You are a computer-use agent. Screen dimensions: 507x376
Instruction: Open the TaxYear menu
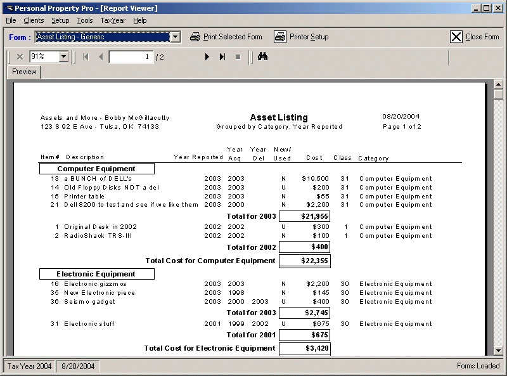point(113,20)
